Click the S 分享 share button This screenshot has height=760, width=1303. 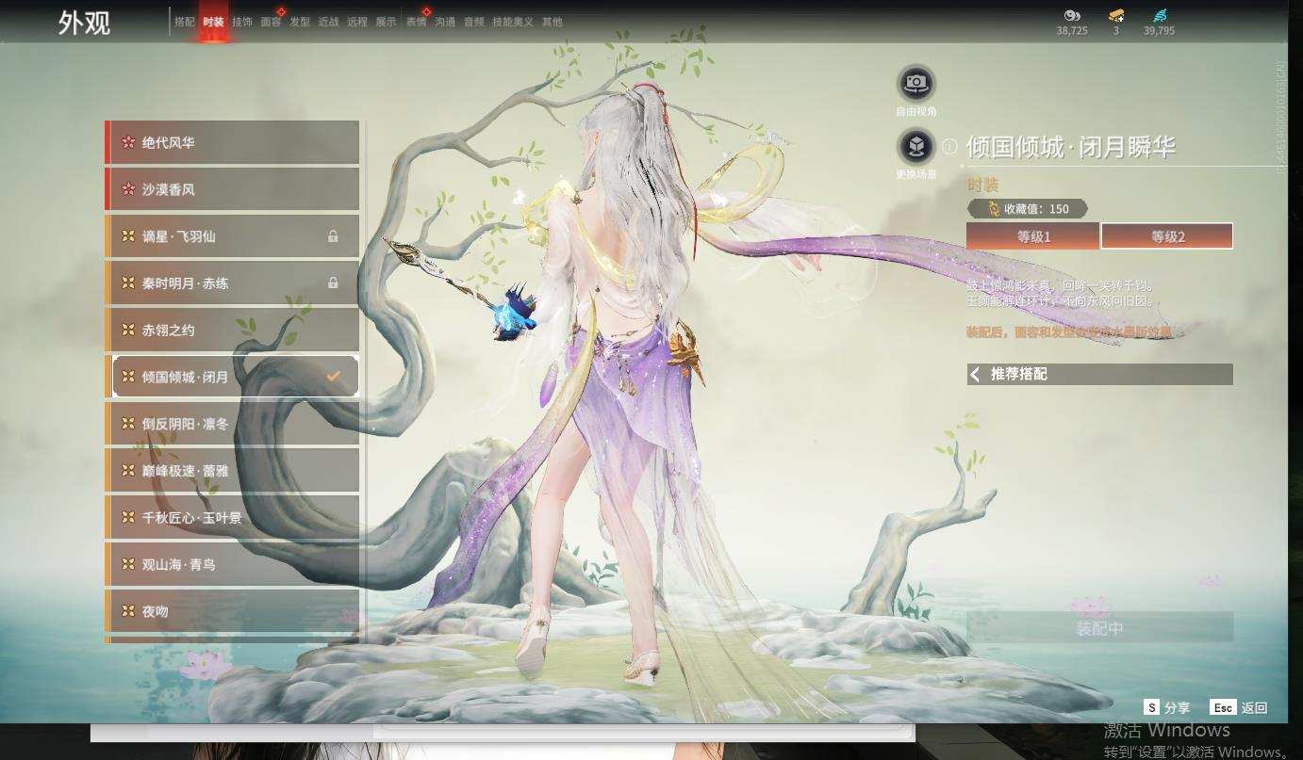1166,707
